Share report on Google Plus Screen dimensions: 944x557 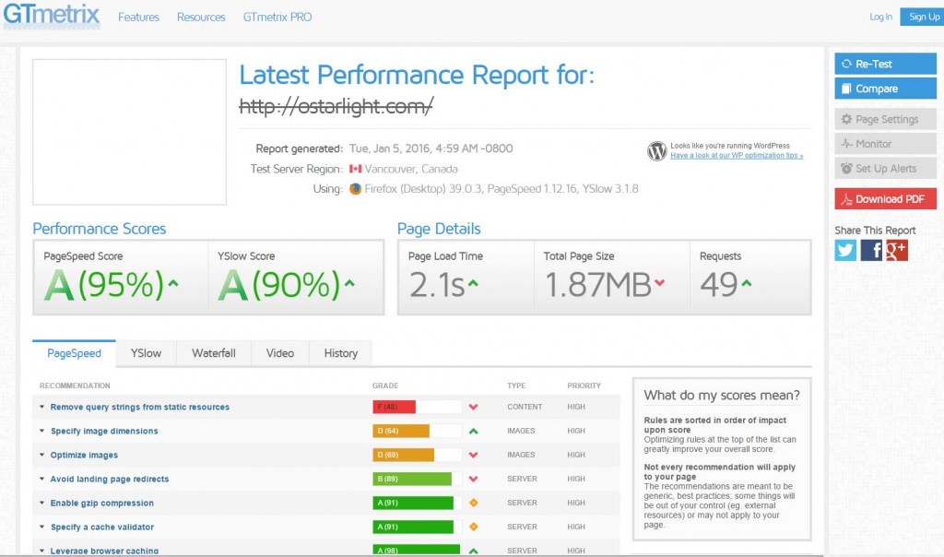[x=897, y=250]
